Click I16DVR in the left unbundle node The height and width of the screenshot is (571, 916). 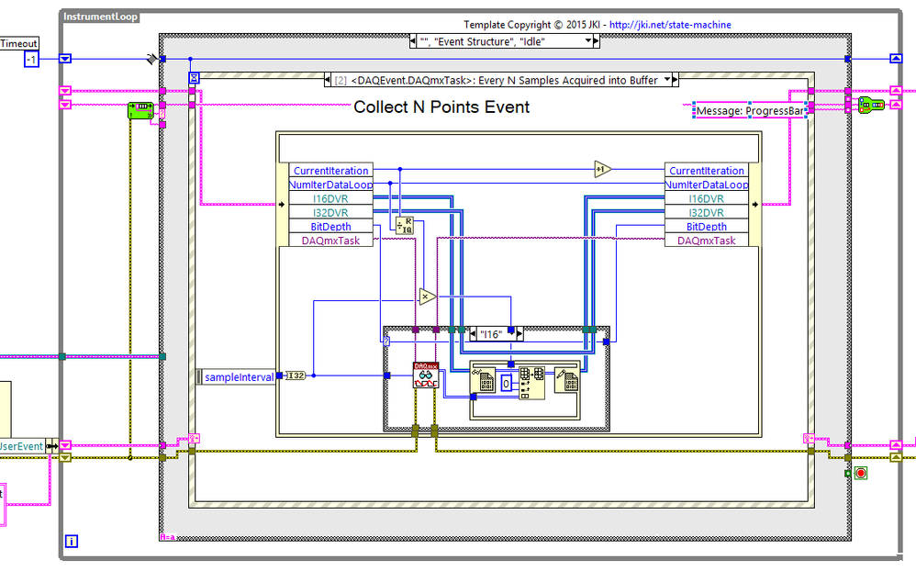(330, 198)
